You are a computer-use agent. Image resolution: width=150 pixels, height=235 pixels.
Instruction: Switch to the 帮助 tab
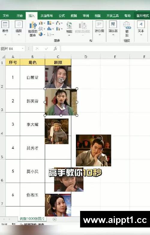[x=127, y=16]
